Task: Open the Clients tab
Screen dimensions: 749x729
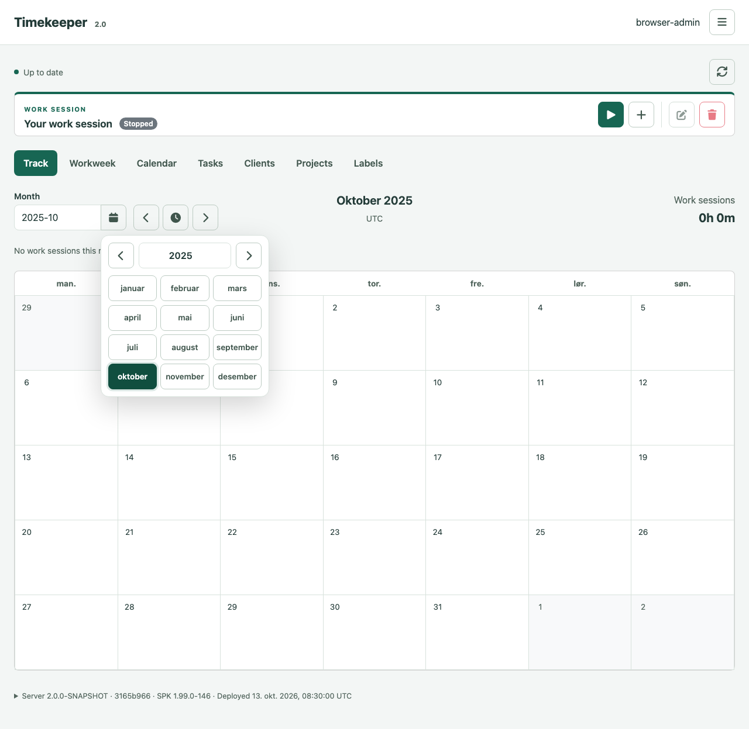Action: coord(259,163)
